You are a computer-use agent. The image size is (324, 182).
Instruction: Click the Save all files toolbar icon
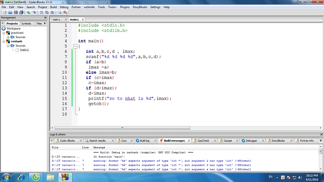[x=21, y=12]
